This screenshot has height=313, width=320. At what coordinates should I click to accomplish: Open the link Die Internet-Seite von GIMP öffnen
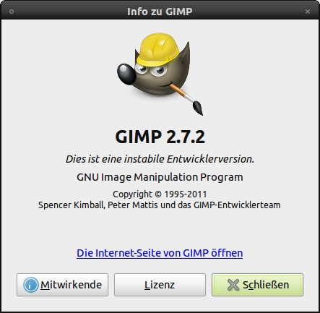(x=160, y=253)
